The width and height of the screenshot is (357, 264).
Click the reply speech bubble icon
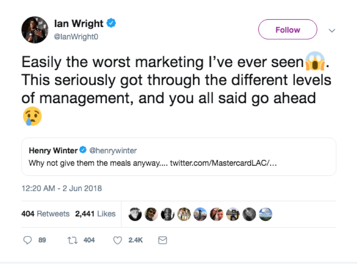tap(28, 240)
